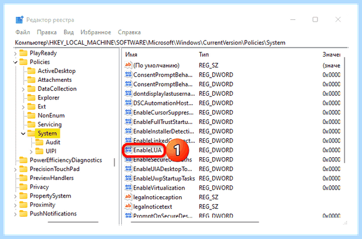
Task: Expand the PrecisionTouchPad key
Action: click(x=16, y=170)
